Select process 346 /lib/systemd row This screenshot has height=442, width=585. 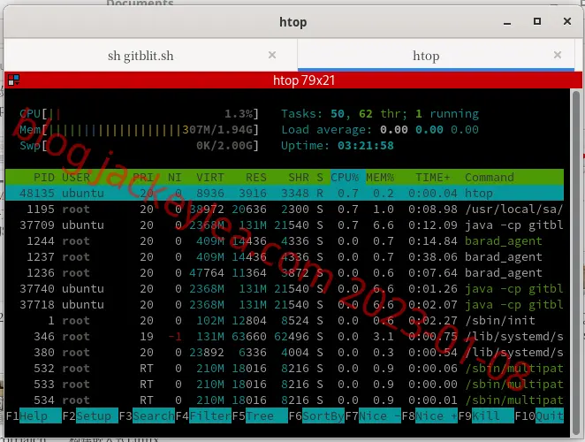(x=285, y=337)
